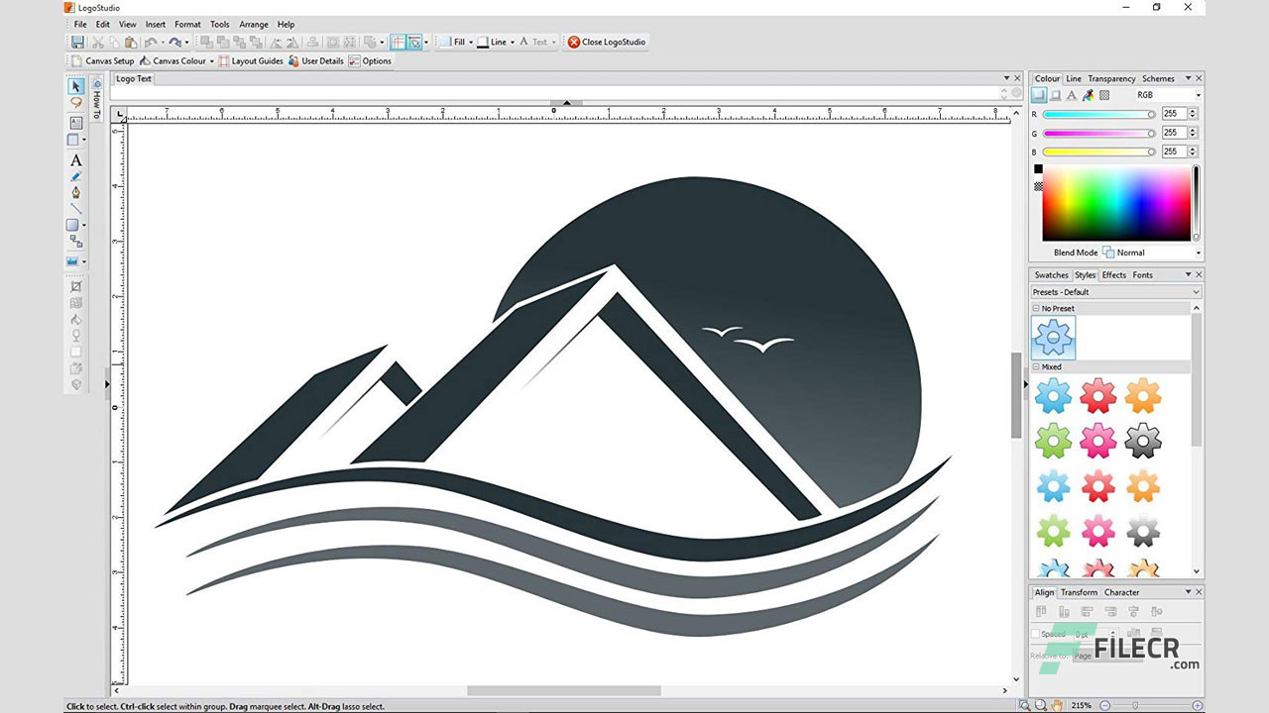Switch to the Transform tab
Viewport: 1269px width, 713px height.
(1079, 592)
